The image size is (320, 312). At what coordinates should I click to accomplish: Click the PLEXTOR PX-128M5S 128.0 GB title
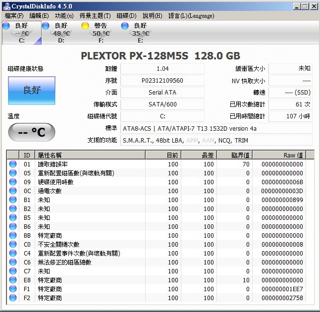click(160, 55)
